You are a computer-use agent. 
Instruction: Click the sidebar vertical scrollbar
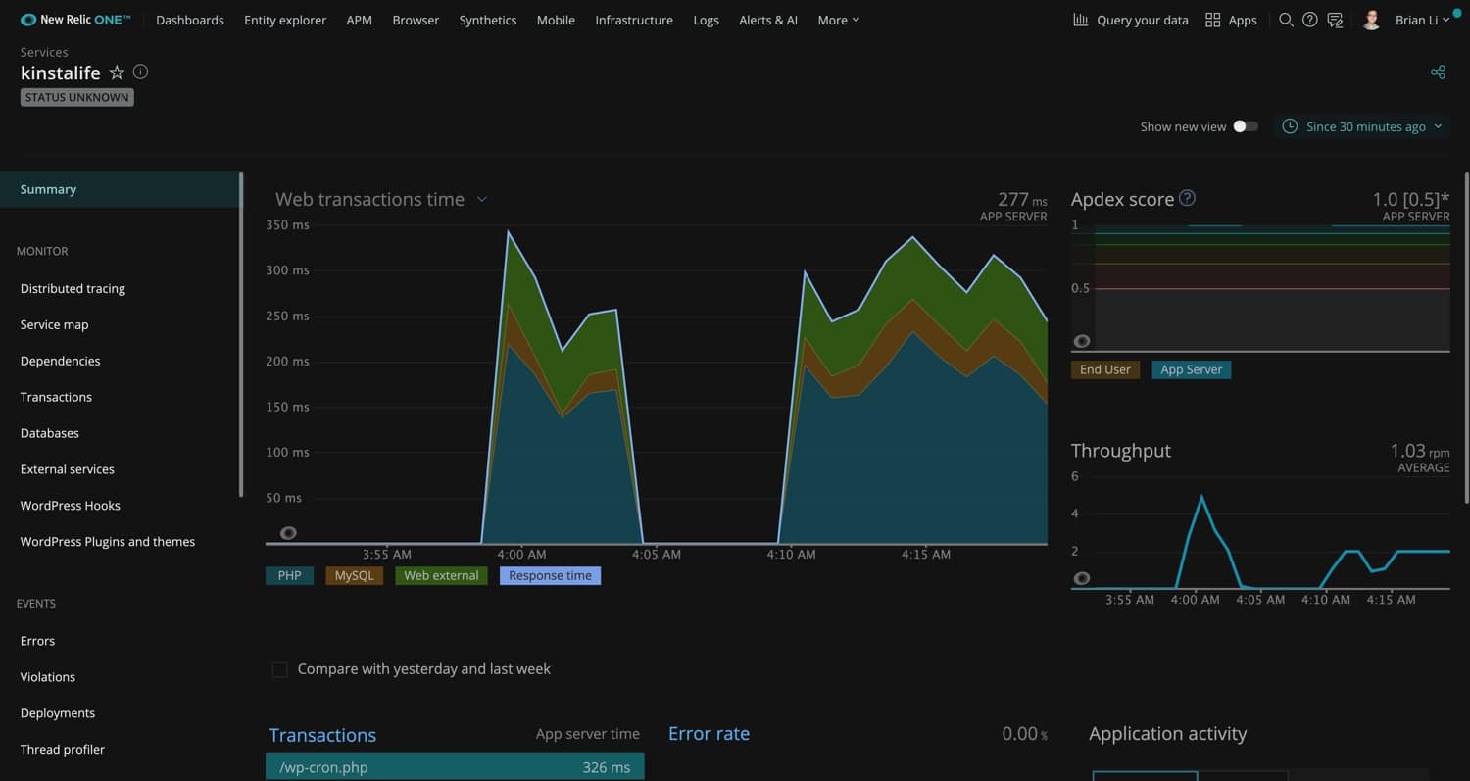pos(241,335)
